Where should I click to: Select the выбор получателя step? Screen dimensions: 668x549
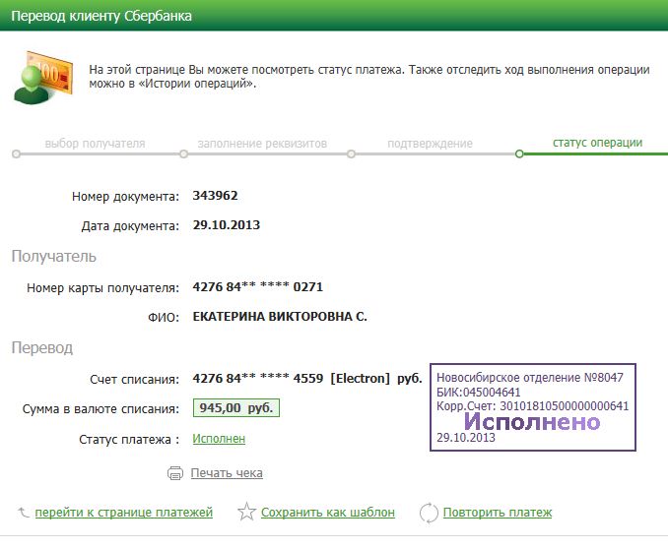[95, 144]
